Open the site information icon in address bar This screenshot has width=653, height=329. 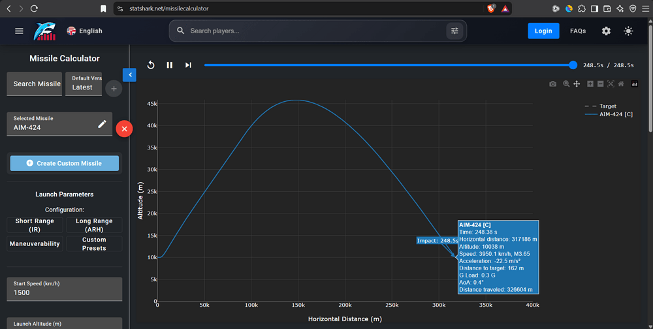(x=120, y=8)
